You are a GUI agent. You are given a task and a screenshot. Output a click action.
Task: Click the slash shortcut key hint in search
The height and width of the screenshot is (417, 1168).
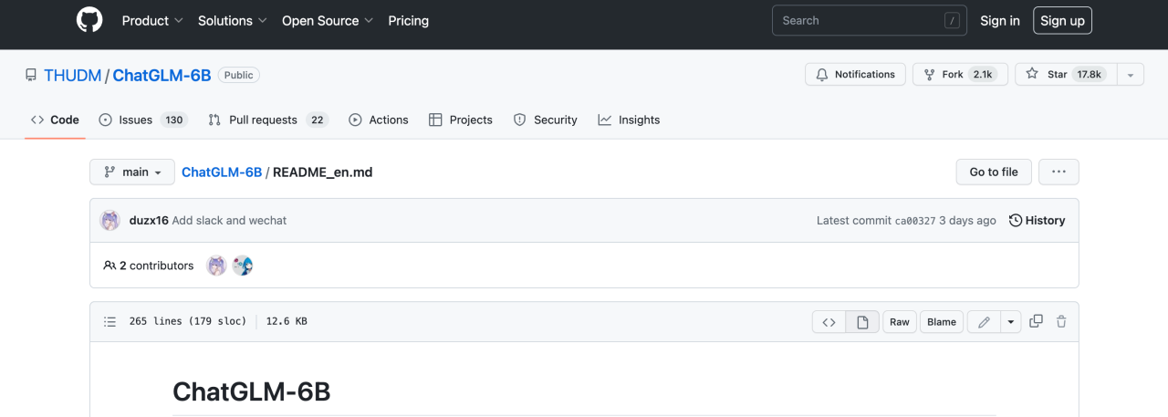(952, 20)
